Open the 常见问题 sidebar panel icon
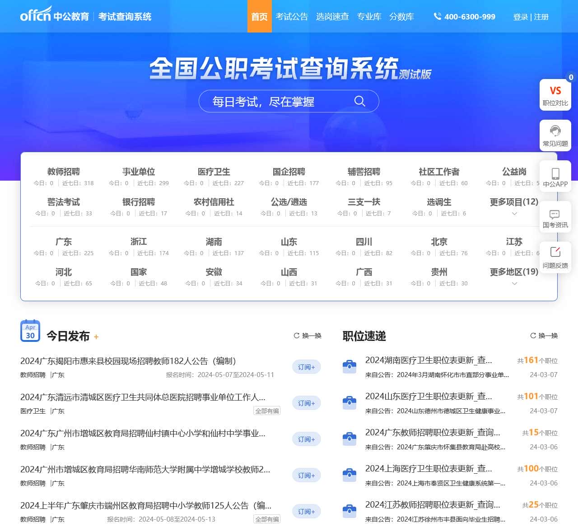 click(x=555, y=135)
